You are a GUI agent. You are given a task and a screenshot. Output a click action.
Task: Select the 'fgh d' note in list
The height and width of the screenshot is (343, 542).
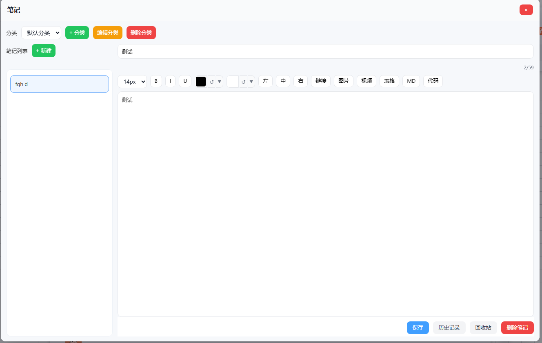point(60,84)
